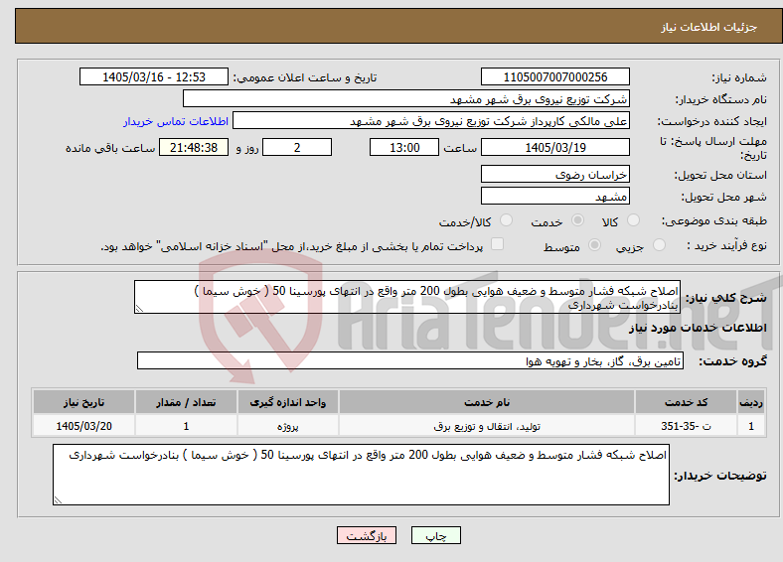Click the buyer organization name field
The width and height of the screenshot is (783, 562).
406,99
